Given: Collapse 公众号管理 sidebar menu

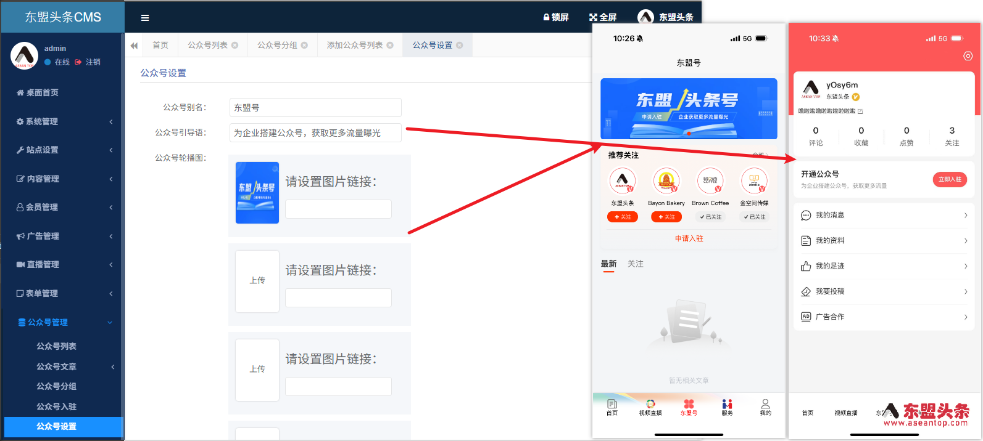Looking at the screenshot, I should coord(62,322).
